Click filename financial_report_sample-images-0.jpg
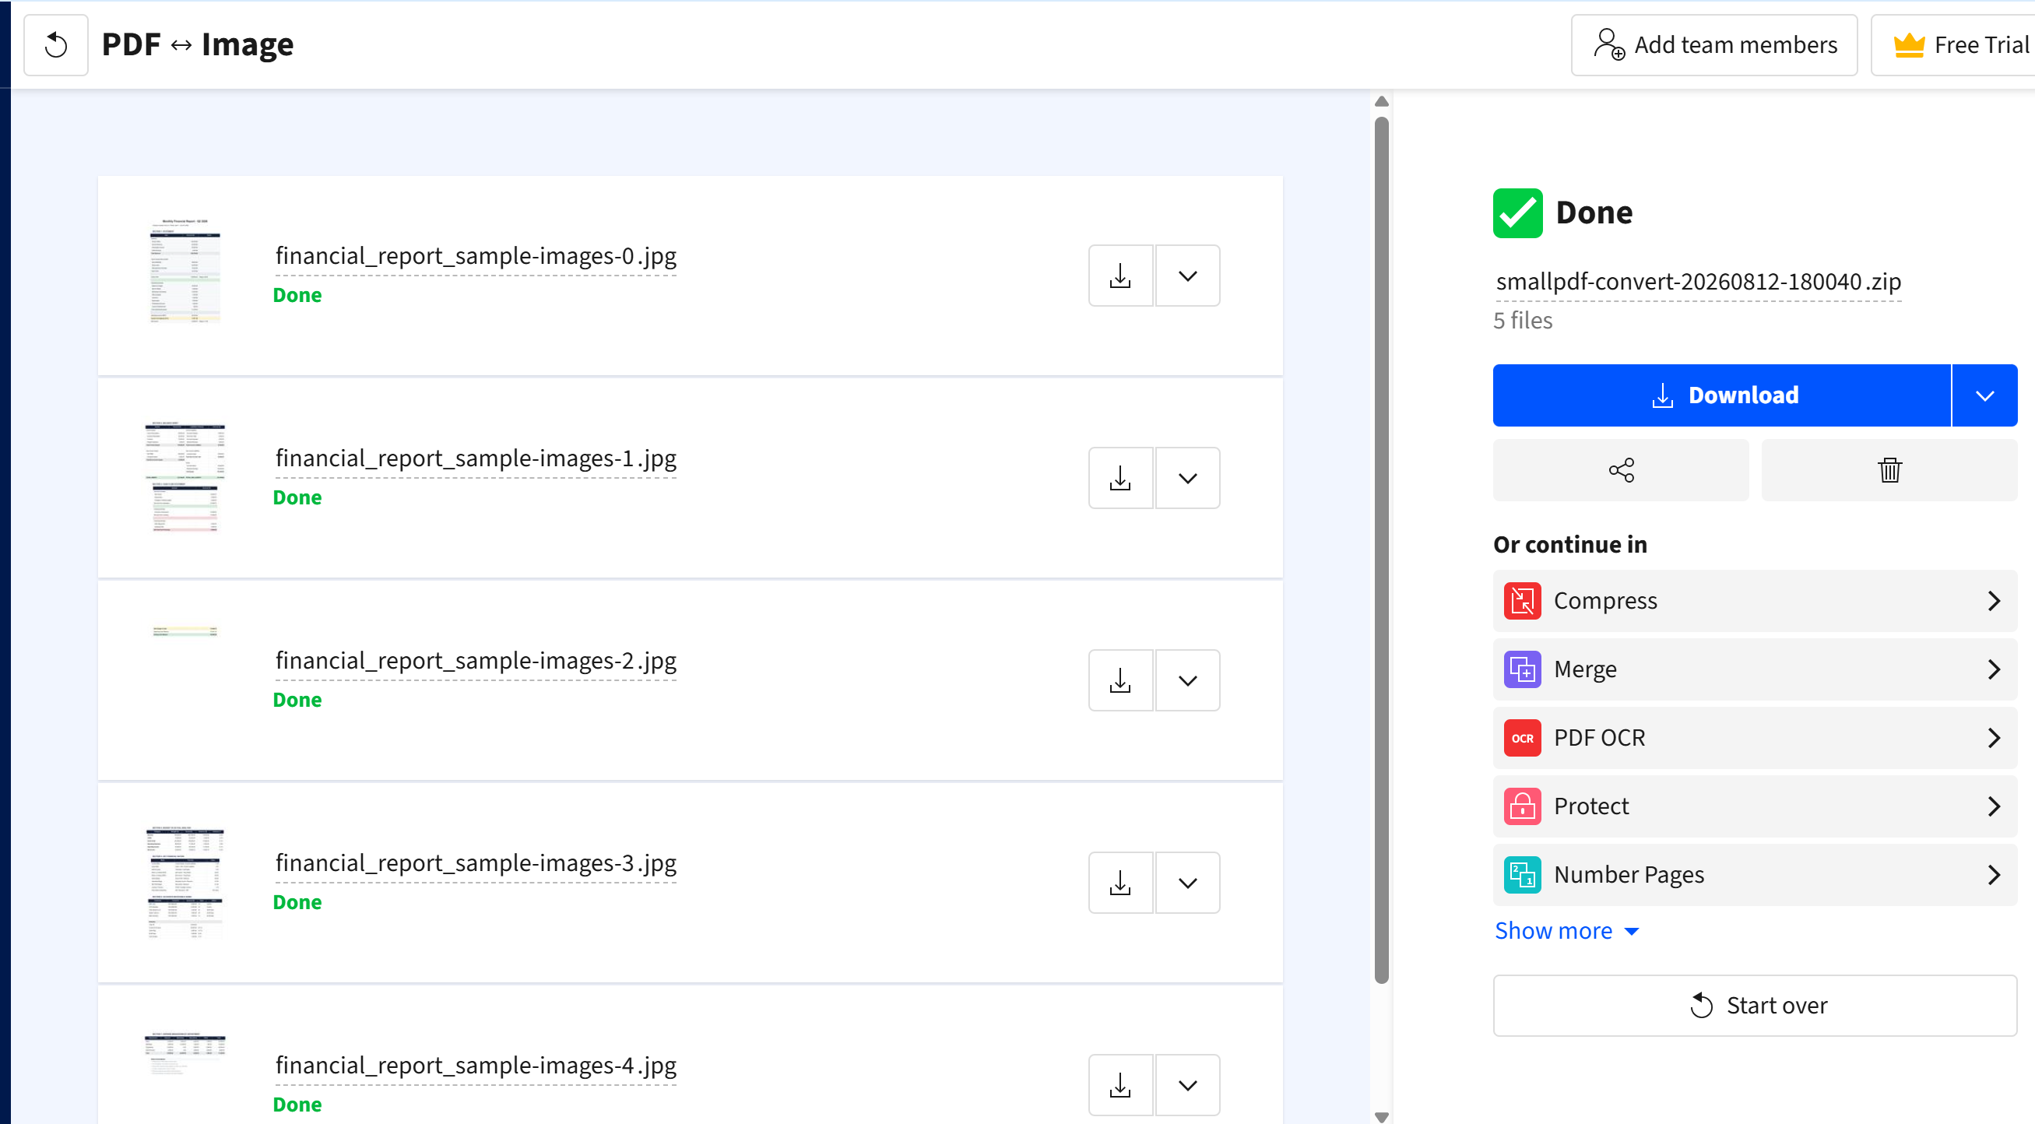The height and width of the screenshot is (1124, 2035). 476,256
